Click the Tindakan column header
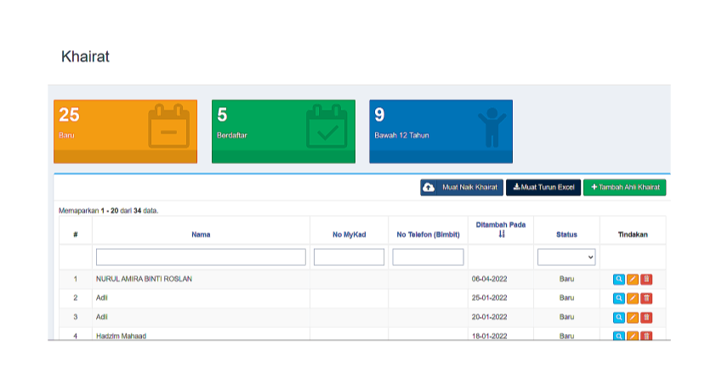Viewport: 722px width, 385px height. pyautogui.click(x=633, y=235)
